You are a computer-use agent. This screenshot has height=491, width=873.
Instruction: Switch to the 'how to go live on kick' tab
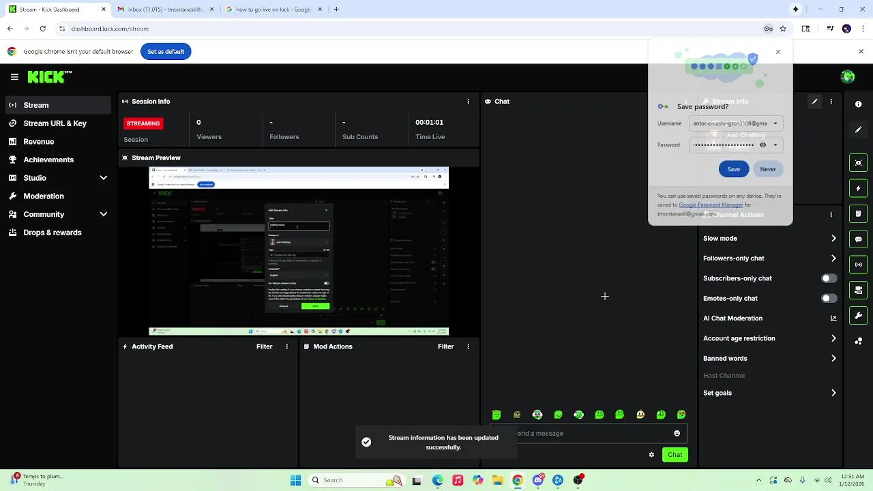tap(273, 10)
